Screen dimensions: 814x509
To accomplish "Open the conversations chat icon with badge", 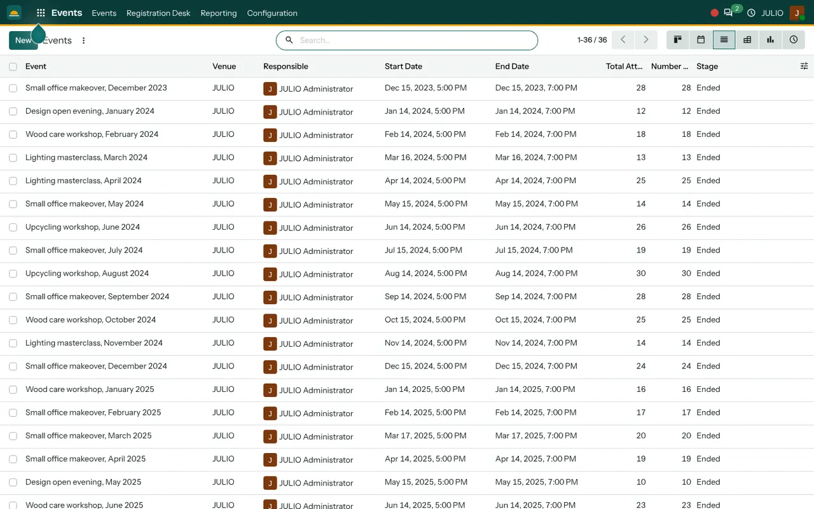I will tap(728, 13).
